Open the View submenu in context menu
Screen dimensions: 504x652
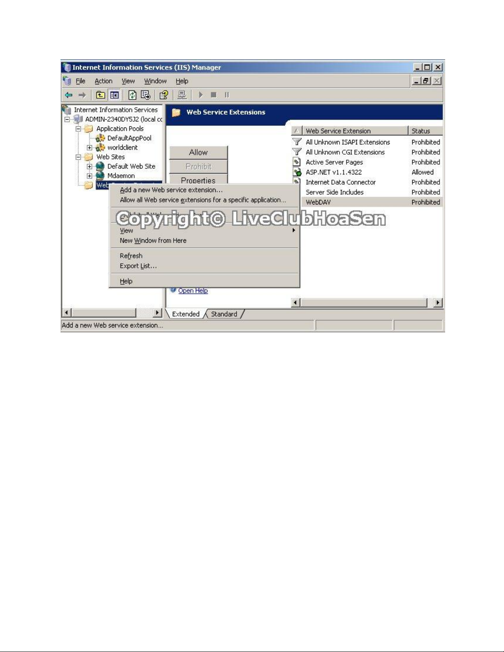coord(204,230)
